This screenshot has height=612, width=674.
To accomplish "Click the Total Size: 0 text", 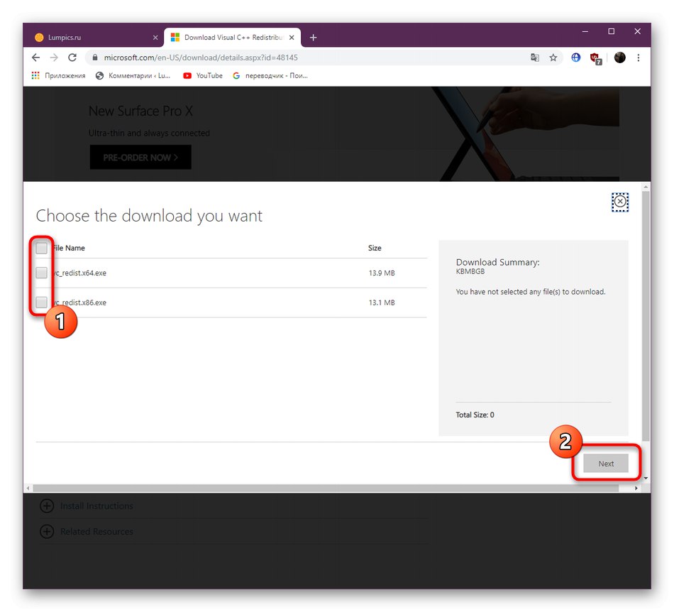I will 475,415.
